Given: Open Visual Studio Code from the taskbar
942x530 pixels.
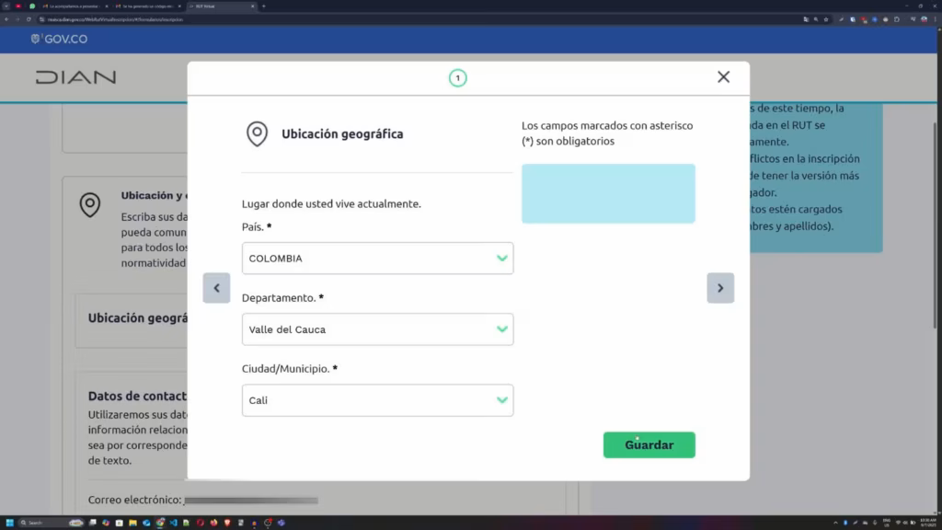Looking at the screenshot, I should click(174, 523).
